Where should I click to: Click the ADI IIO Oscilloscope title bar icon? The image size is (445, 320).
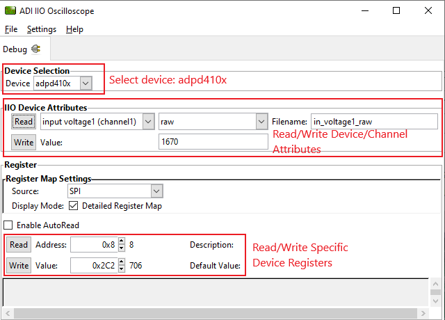[x=10, y=11]
